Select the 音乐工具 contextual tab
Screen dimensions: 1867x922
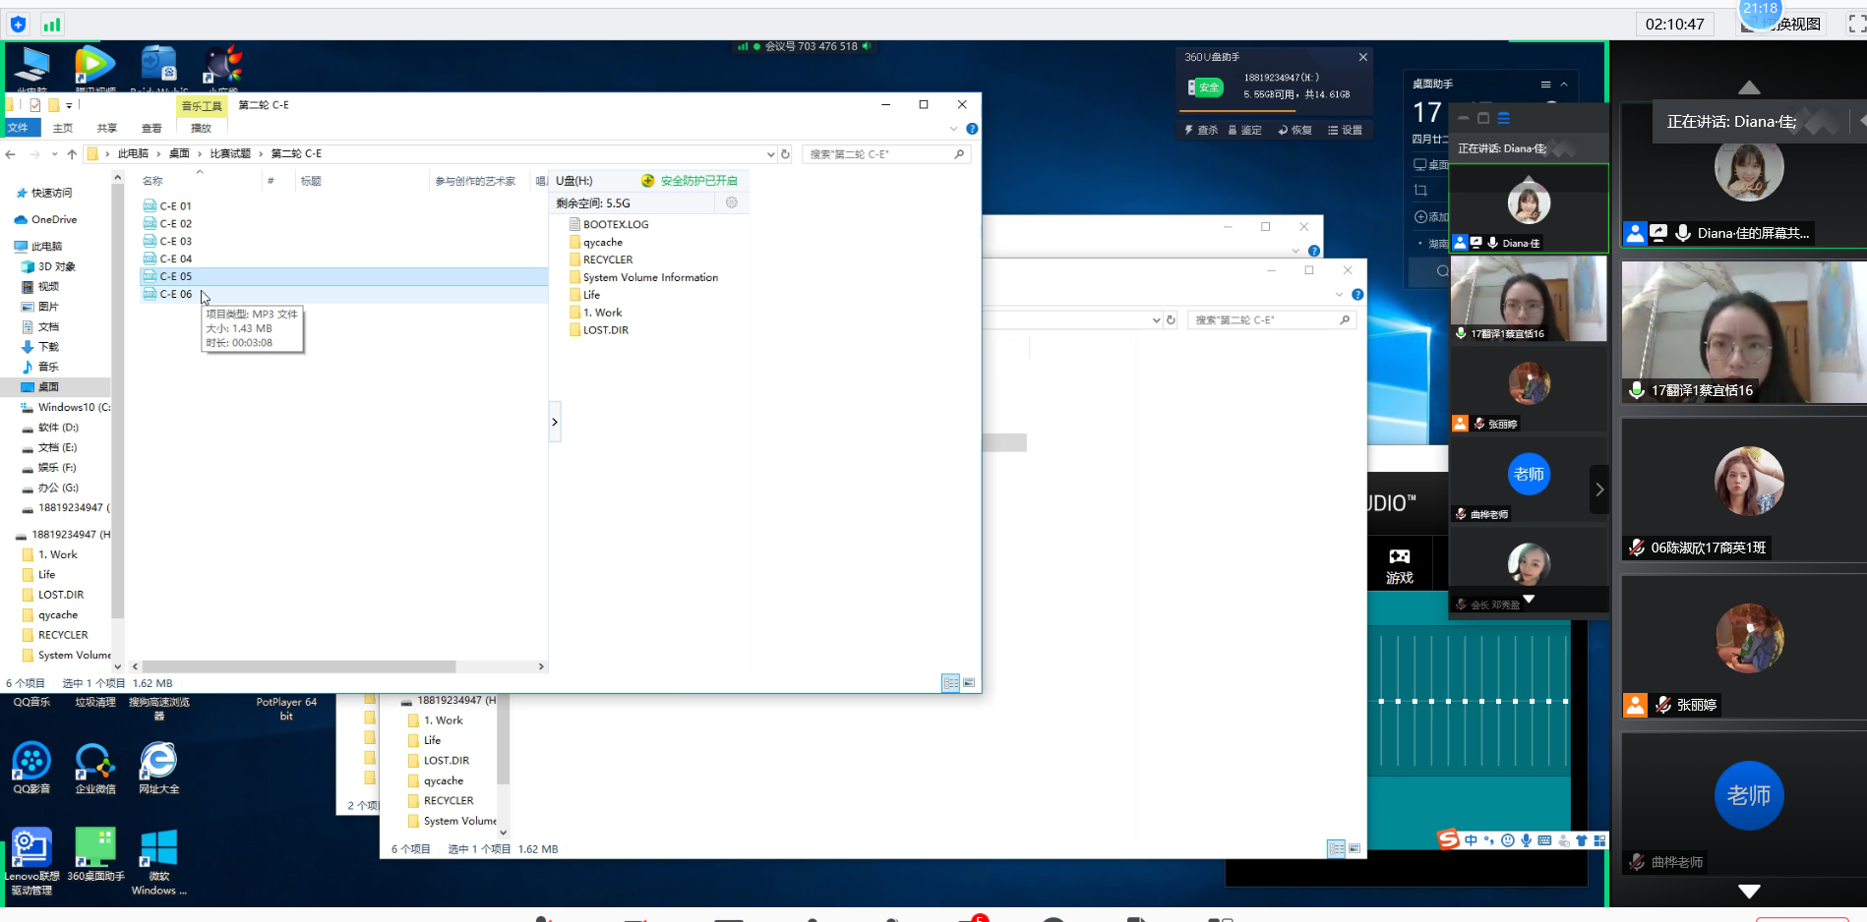pos(202,105)
